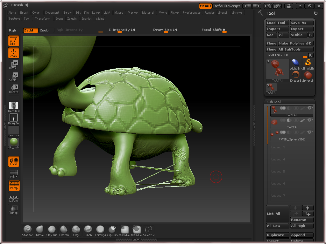Click the Make PolyMesh3D button
The width and height of the screenshot is (326, 244).
295,43
